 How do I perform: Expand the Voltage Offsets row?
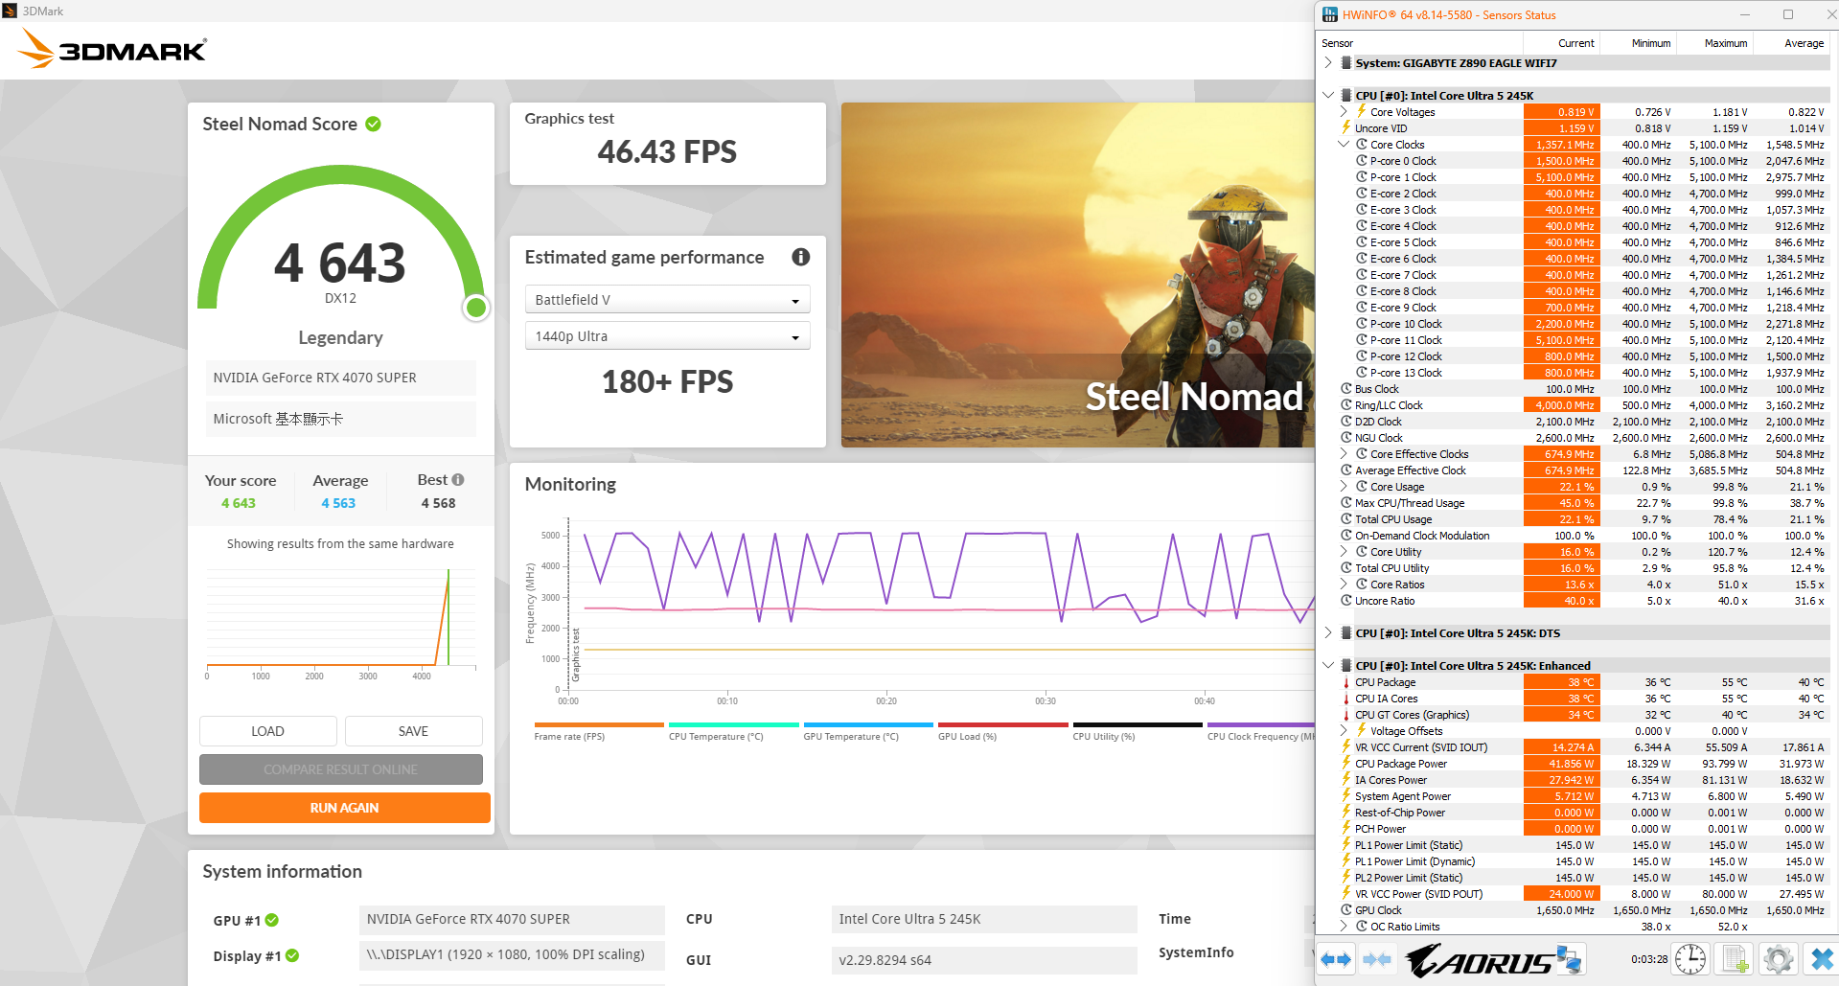tap(1344, 731)
